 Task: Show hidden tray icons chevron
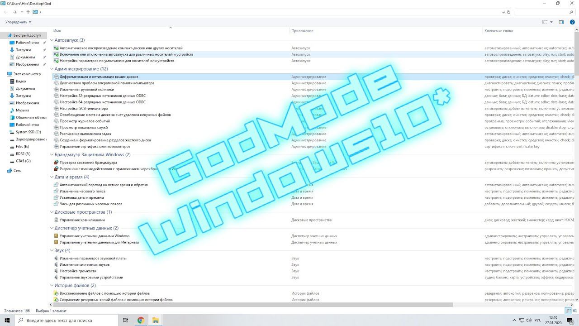pyautogui.click(x=514, y=320)
